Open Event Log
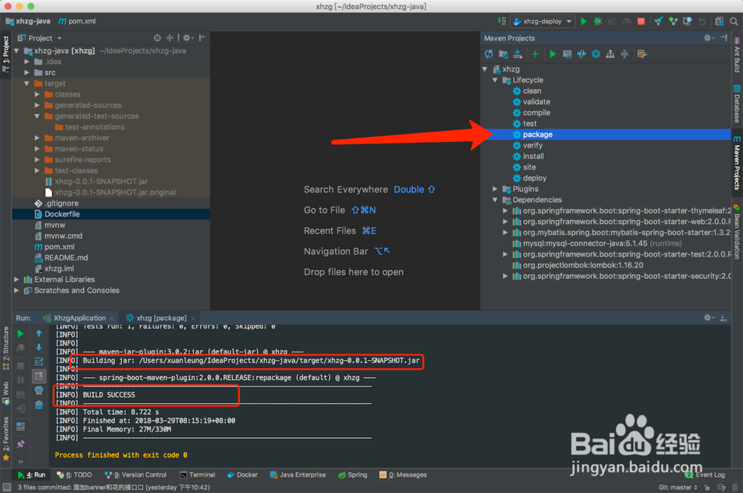This screenshot has width=743, height=493. 705,474
